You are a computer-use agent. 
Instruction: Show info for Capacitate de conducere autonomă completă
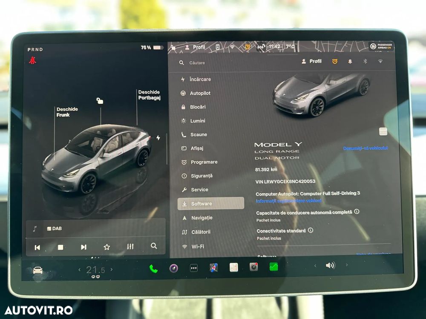(357, 211)
